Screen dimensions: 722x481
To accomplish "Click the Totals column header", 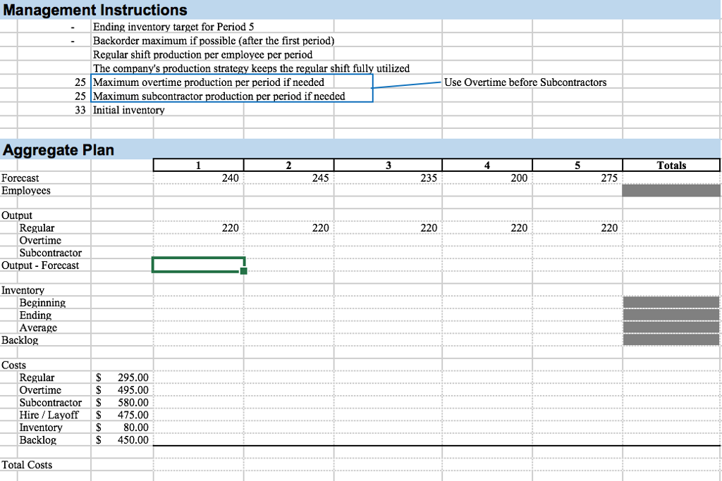I will [x=671, y=165].
